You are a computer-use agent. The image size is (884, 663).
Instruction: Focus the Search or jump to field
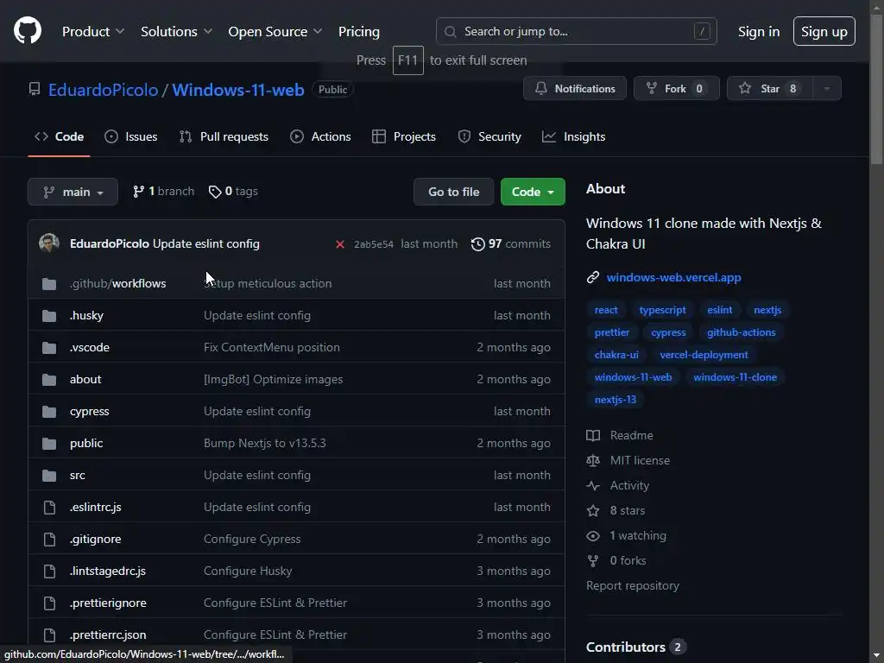pos(576,32)
